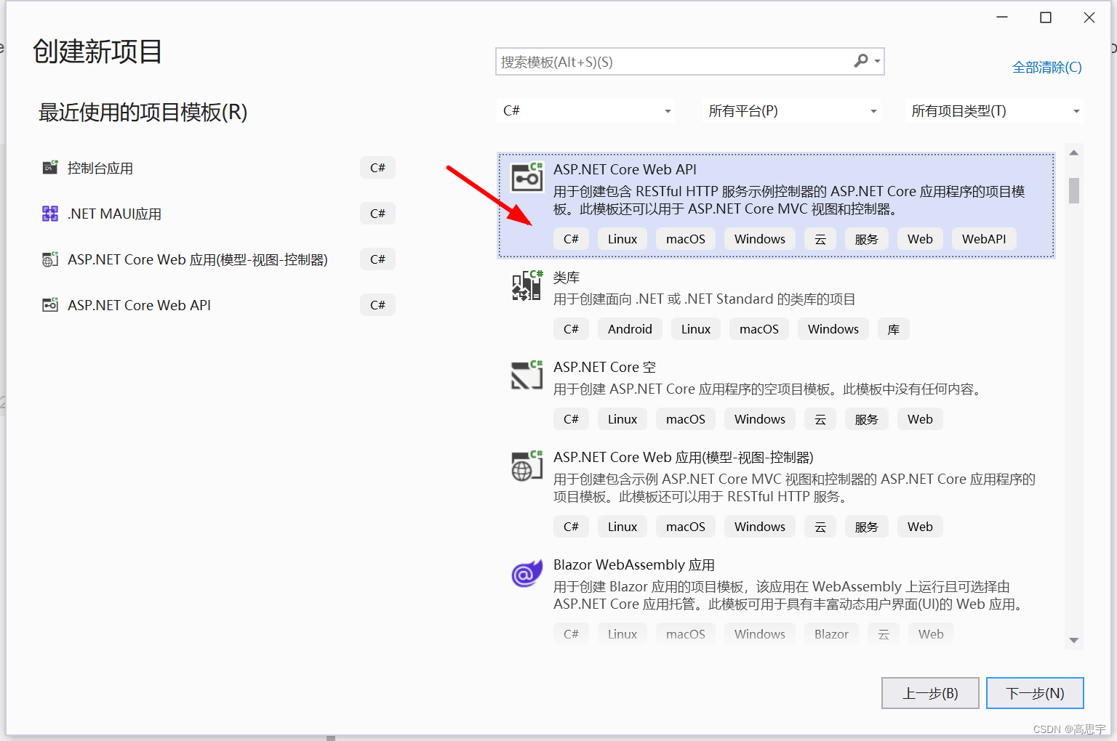This screenshot has width=1117, height=741.
Task: Open the 所有项目类型(T) project type dropdown
Action: pos(995,111)
